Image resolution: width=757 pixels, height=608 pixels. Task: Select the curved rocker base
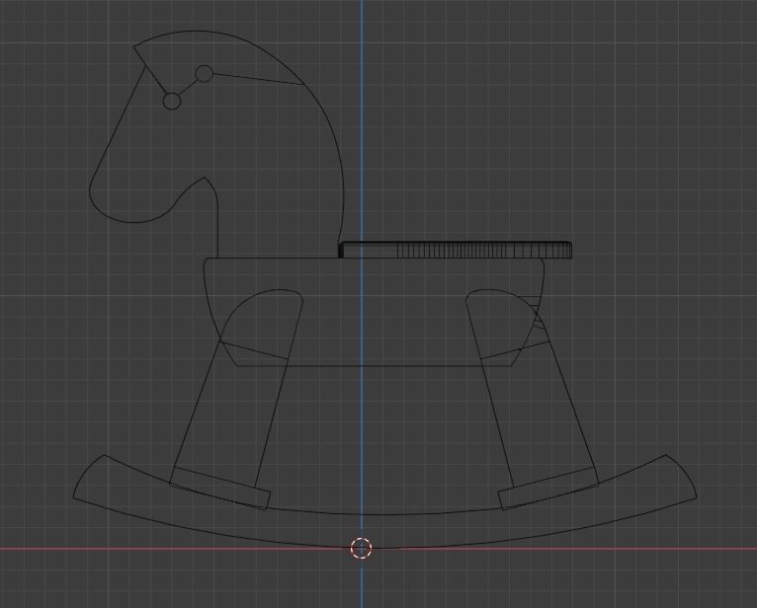pos(384,501)
